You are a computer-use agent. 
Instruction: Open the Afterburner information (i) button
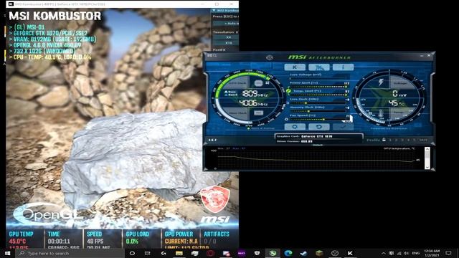[343, 67]
